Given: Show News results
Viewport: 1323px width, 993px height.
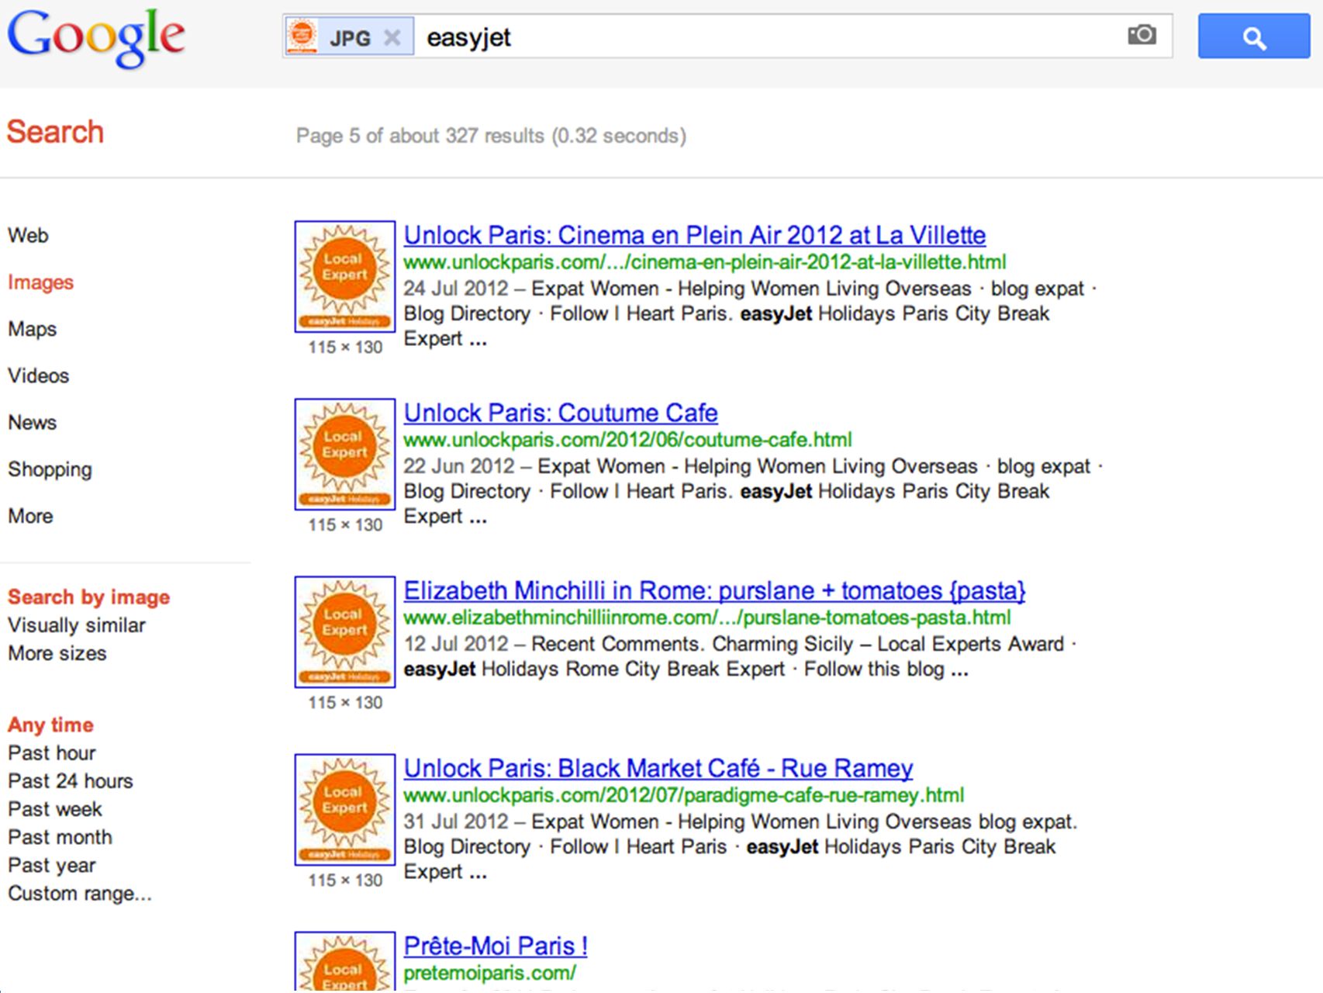Looking at the screenshot, I should point(32,423).
